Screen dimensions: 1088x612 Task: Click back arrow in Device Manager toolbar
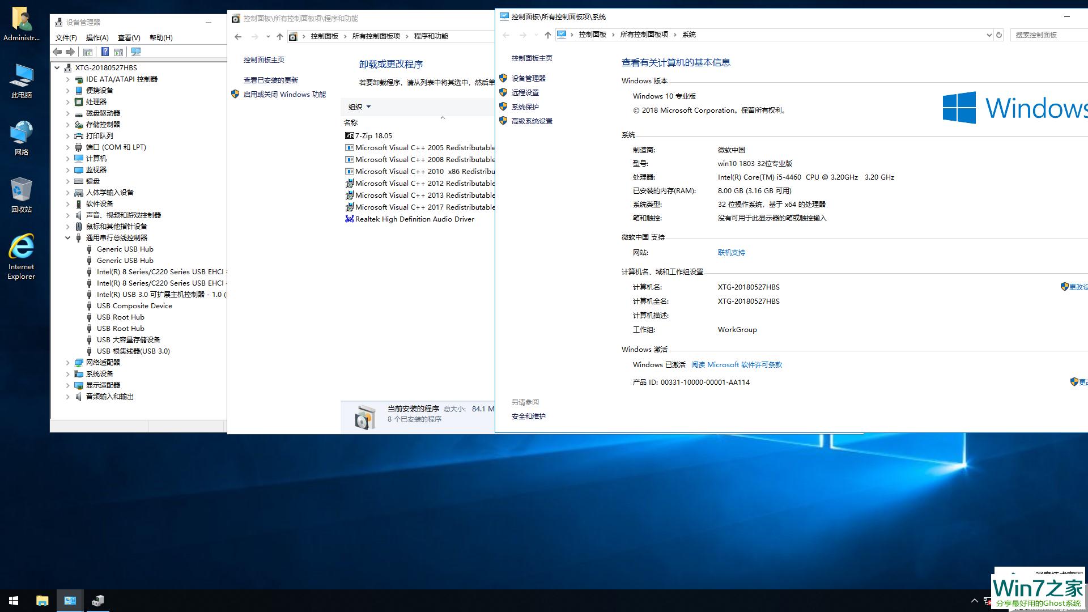(x=57, y=52)
